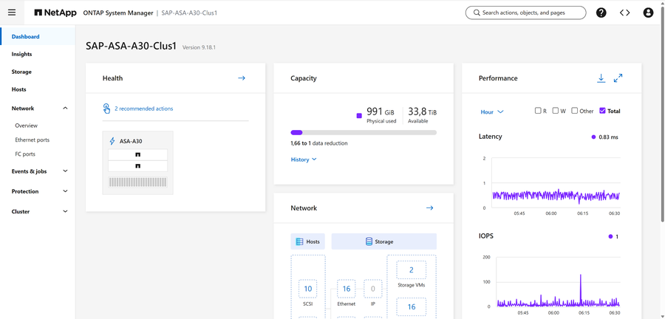The width and height of the screenshot is (665, 319).
Task: Open the user account profile icon
Action: pos(648,13)
